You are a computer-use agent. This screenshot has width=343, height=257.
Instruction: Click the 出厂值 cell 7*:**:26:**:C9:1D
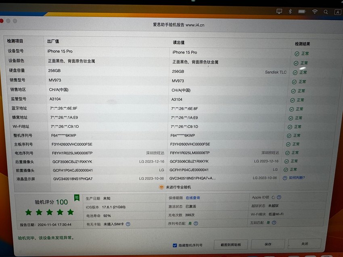click(65, 126)
